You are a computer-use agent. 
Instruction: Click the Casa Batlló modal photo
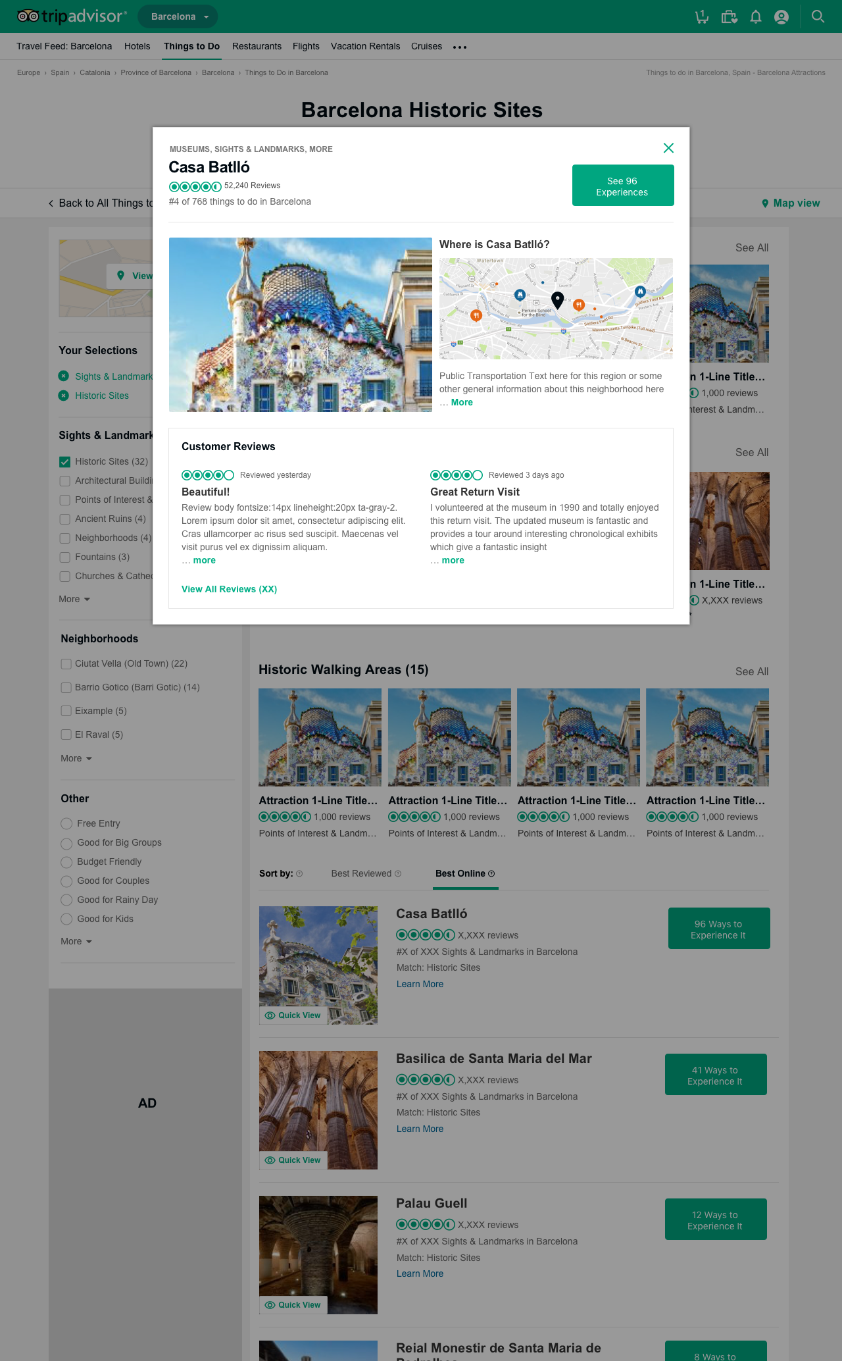301,324
